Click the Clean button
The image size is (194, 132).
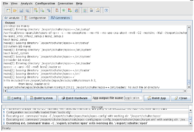(181, 98)
